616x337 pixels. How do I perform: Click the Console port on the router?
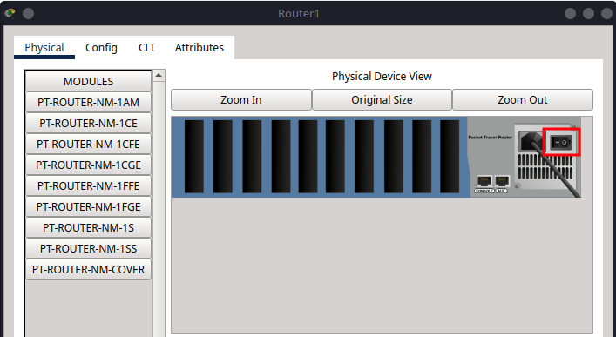point(484,181)
